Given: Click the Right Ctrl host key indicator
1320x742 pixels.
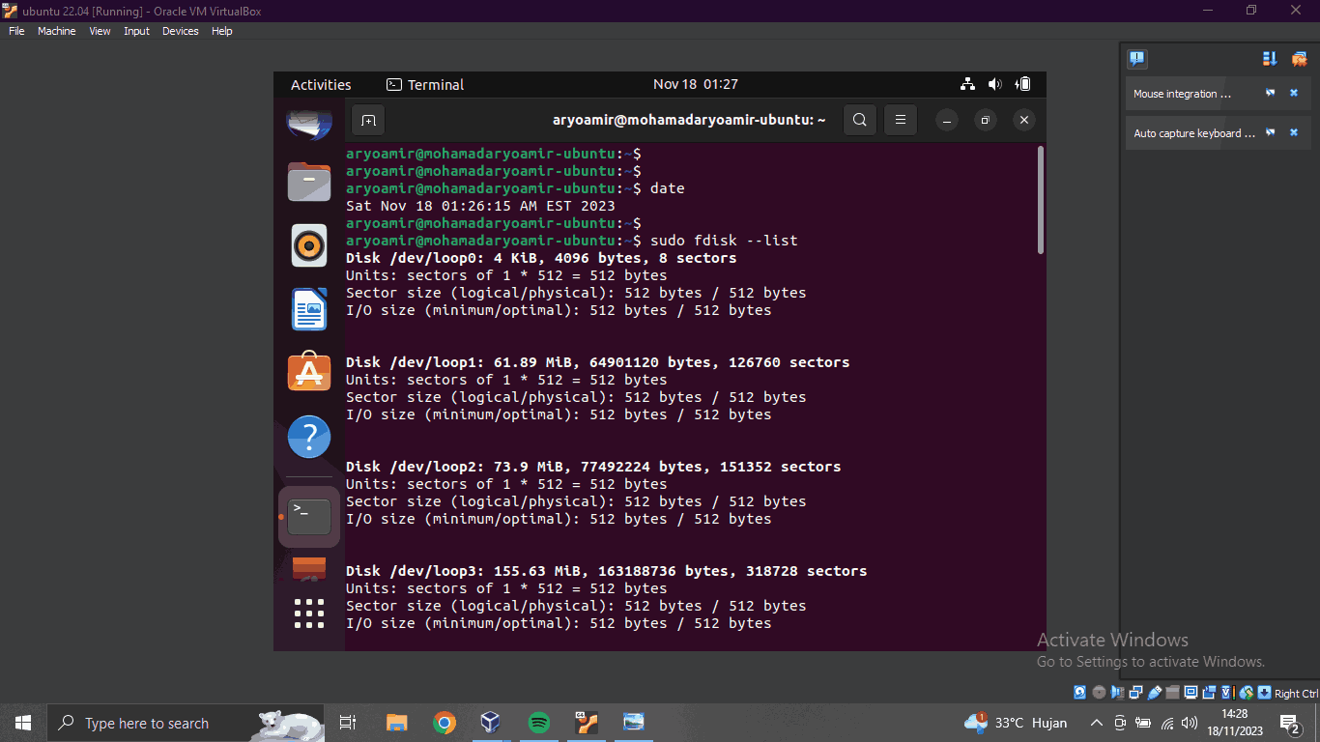Looking at the screenshot, I should coord(1296,693).
